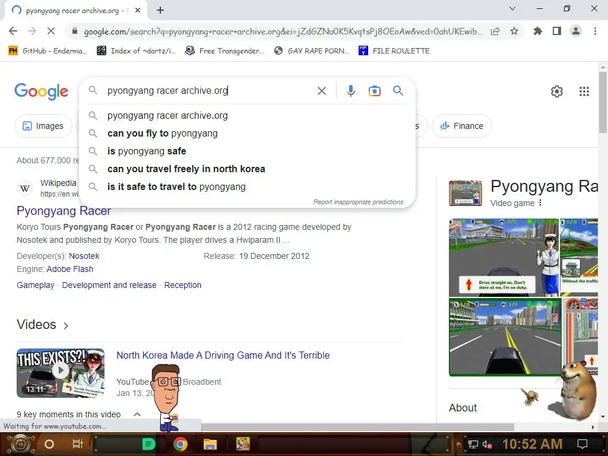Image resolution: width=608 pixels, height=456 pixels.
Task: Open the notification center icon
Action: point(582,444)
